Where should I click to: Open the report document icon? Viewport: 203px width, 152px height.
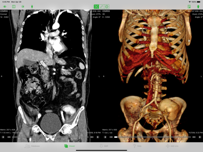tap(189, 7)
